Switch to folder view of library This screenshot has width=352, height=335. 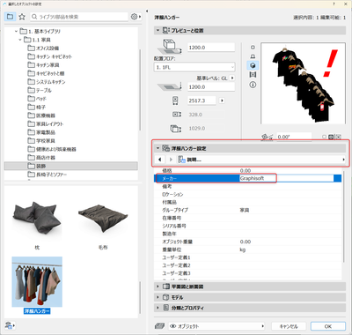tap(10, 17)
